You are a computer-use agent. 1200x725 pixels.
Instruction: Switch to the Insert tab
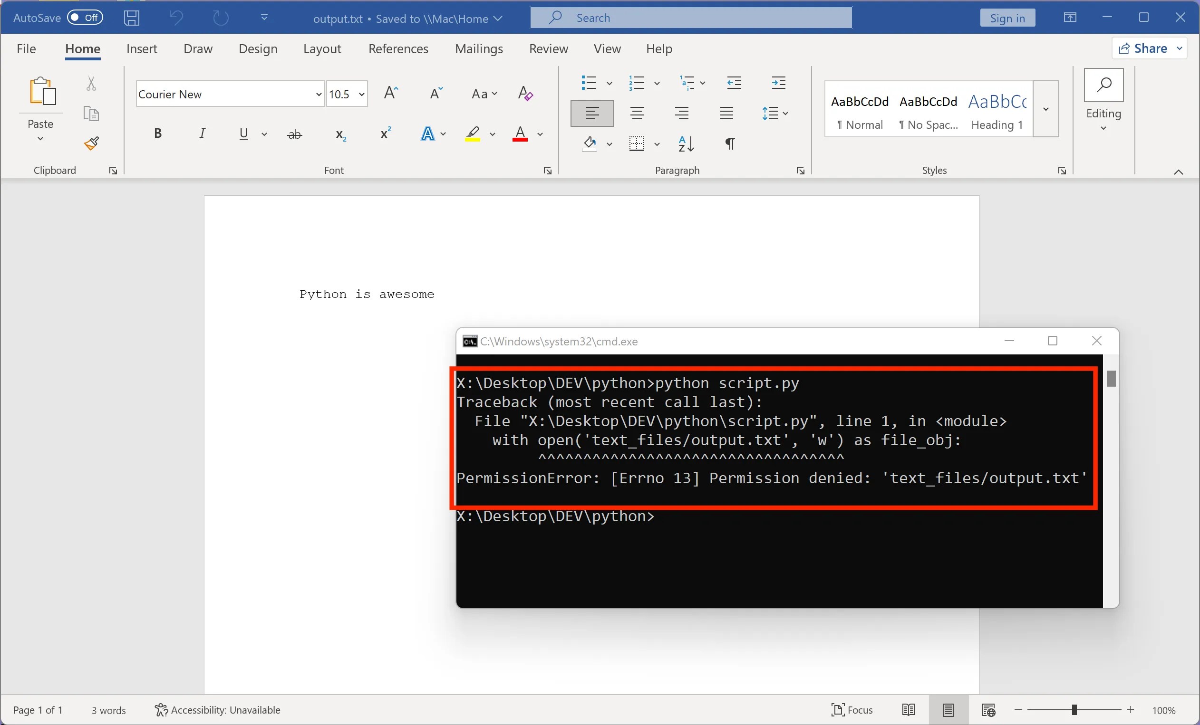point(142,48)
